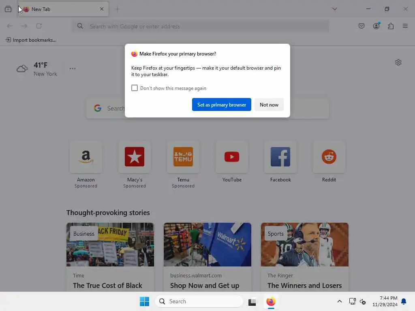This screenshot has height=311, width=415.
Task: Open "The True Cost of Black" headline
Action: (107, 285)
